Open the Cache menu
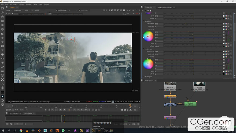 35,4
